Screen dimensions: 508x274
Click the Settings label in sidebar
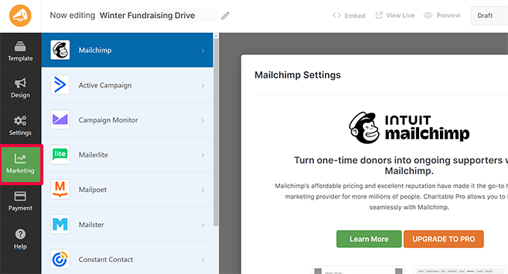(x=20, y=133)
